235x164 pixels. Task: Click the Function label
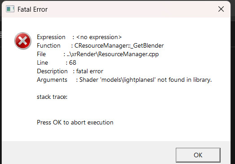[48, 45]
